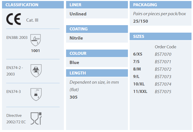Viewport: 193px width, 132px height.
Task: Select the COLOUR header
Action: pos(97,53)
